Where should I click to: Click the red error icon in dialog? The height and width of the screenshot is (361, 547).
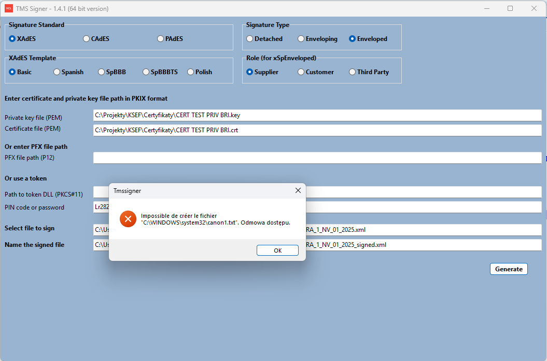tap(128, 219)
